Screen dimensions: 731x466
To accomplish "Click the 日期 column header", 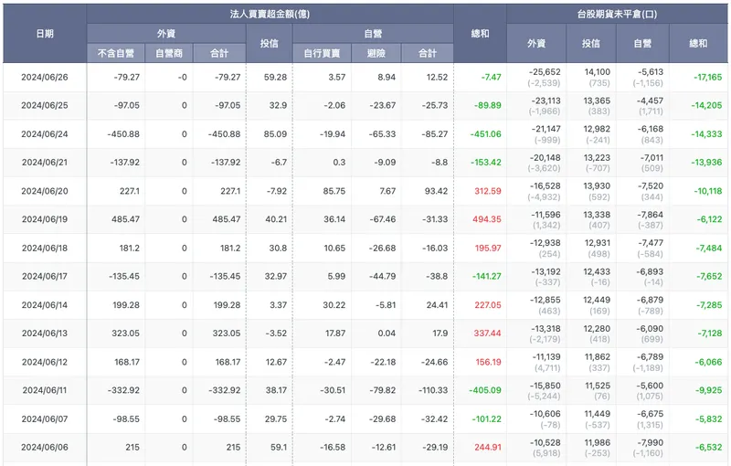I will (x=45, y=34).
